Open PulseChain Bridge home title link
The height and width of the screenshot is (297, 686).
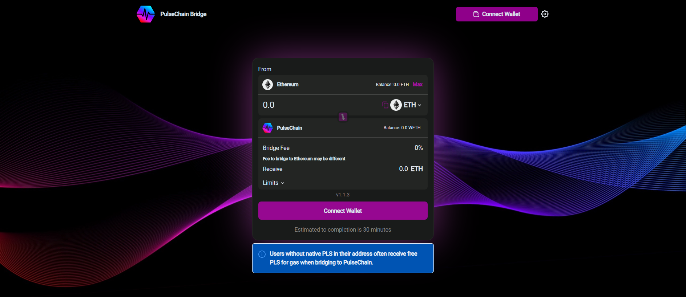click(x=183, y=14)
